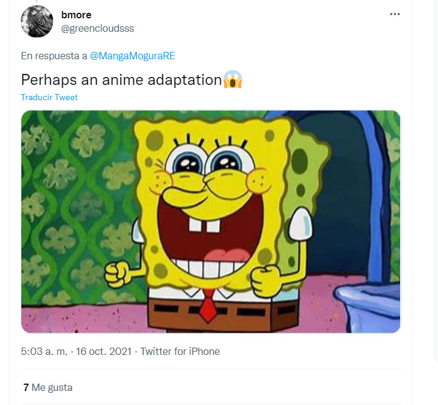Click the "Perhaps an anime adaptation" tweet text
Viewport: 438px width, 405px height.
pos(121,80)
